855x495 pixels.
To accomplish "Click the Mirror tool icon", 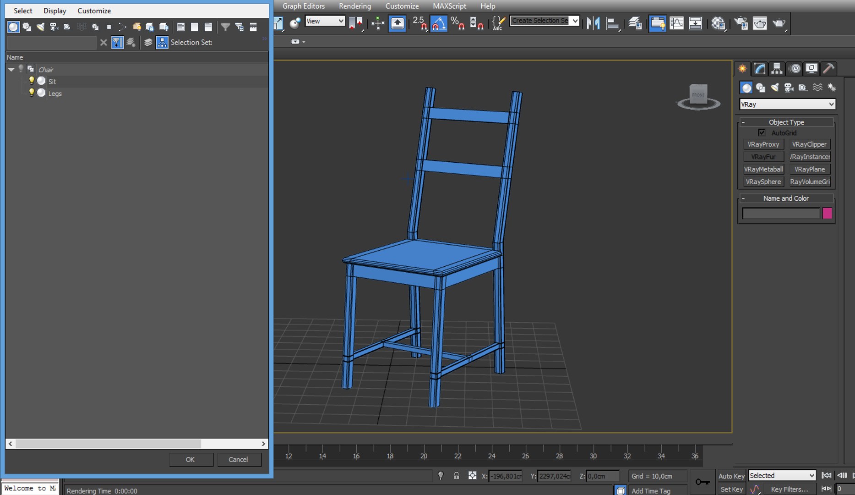I will tap(594, 23).
